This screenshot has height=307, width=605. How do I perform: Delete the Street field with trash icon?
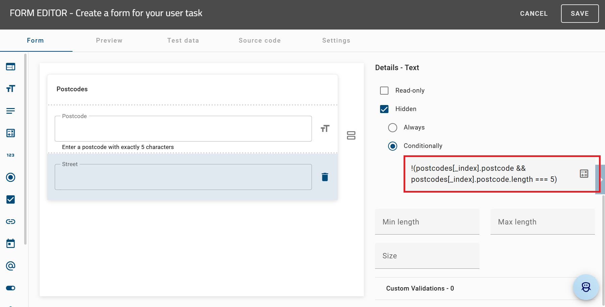click(325, 177)
